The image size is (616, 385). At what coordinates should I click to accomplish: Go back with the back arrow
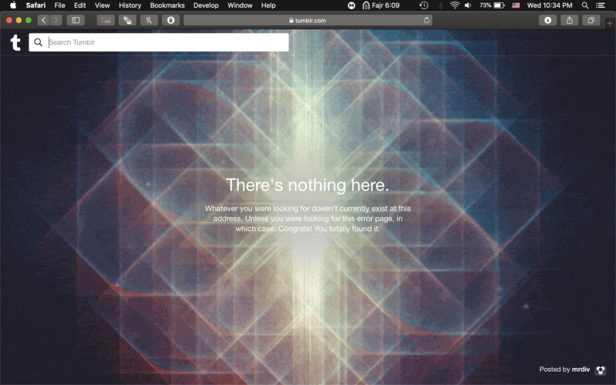point(43,20)
